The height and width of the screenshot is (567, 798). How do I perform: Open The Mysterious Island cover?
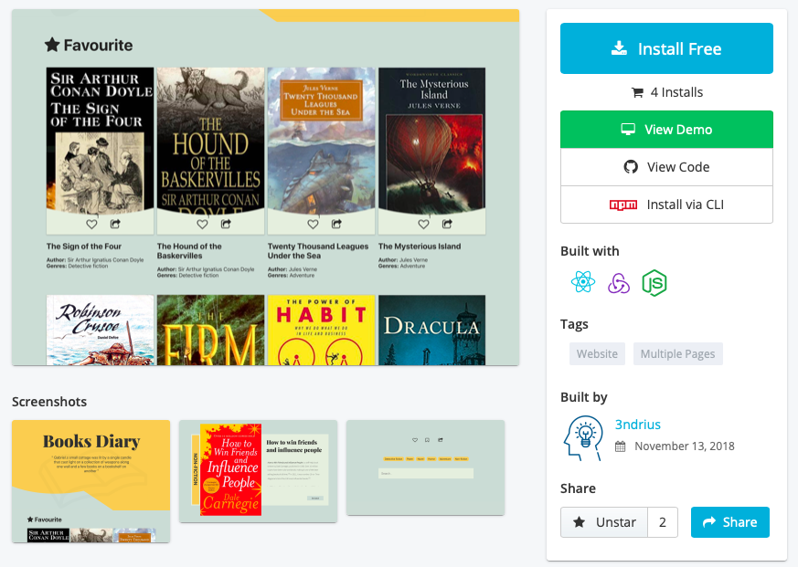click(x=431, y=140)
